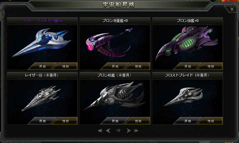Image resolution: width=239 pixels, height=143 pixels.
Task: Open 情報 for ブロン測量艦+0
Action: [x=138, y=66]
